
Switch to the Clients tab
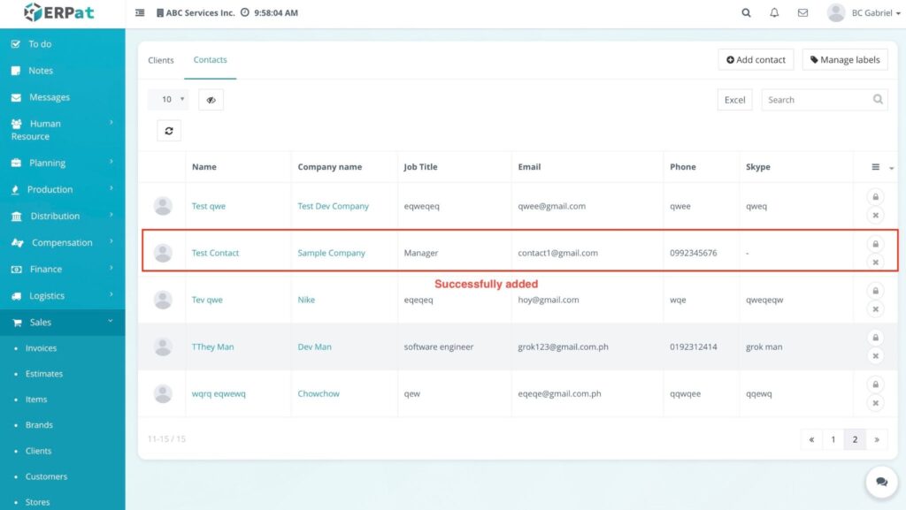[x=161, y=60]
